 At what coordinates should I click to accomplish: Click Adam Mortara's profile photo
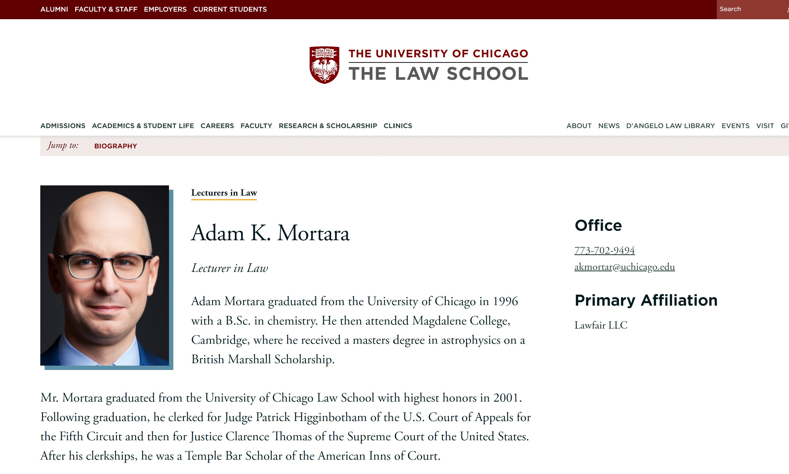[104, 275]
